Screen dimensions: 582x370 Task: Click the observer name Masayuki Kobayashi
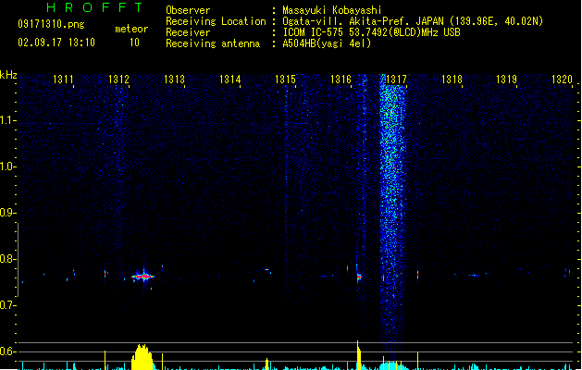pos(332,10)
